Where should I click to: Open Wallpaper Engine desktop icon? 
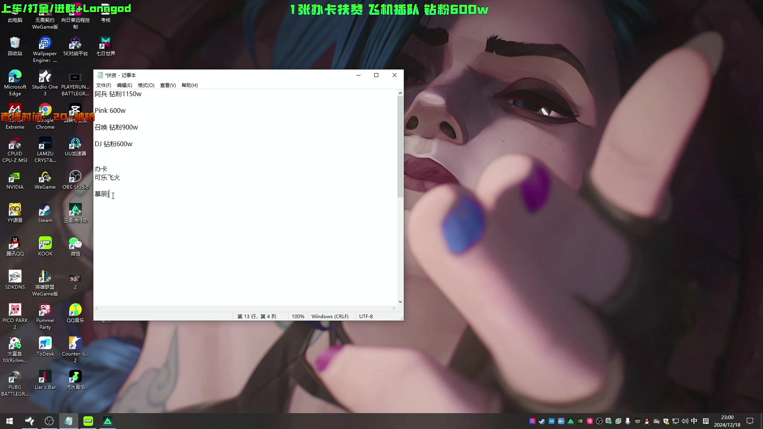[x=45, y=49]
